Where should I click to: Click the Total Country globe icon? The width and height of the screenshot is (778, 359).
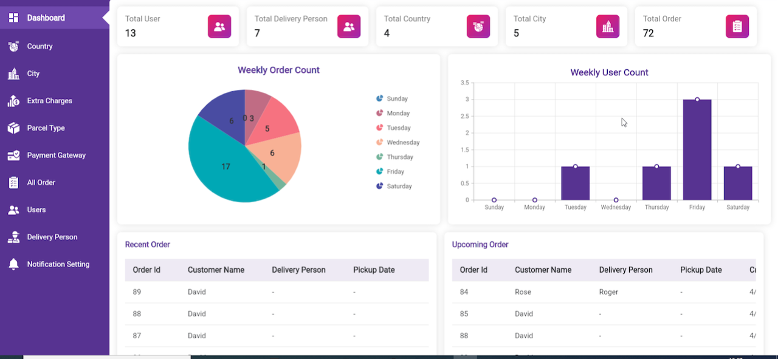click(478, 26)
